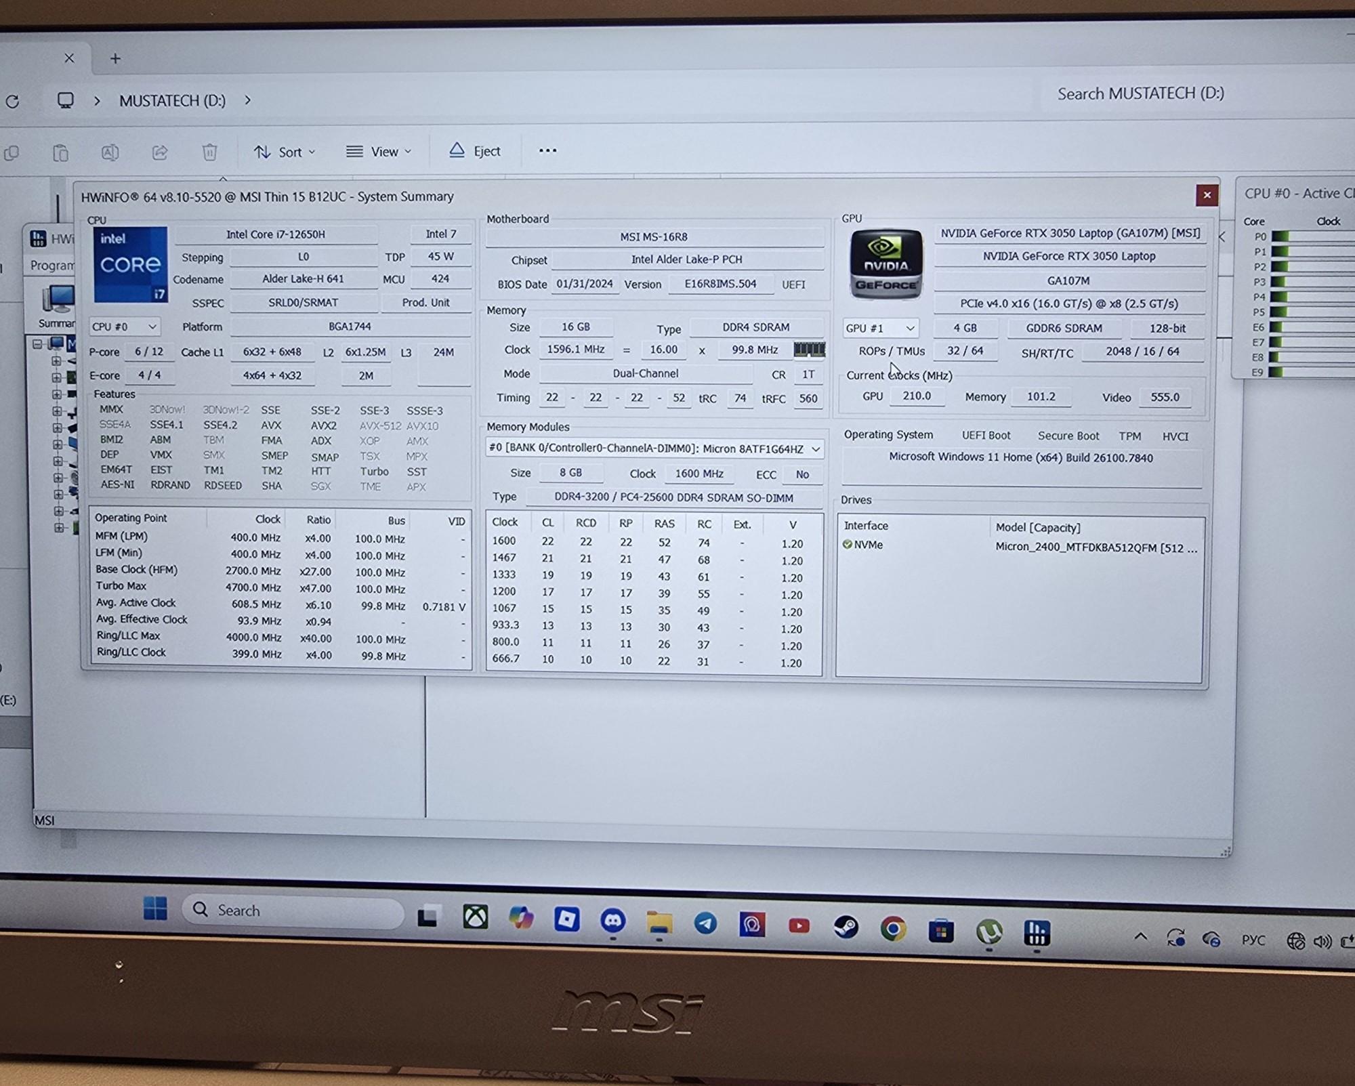The image size is (1355, 1086).
Task: Open the GPU #1 selector dropdown
Action: coord(880,328)
